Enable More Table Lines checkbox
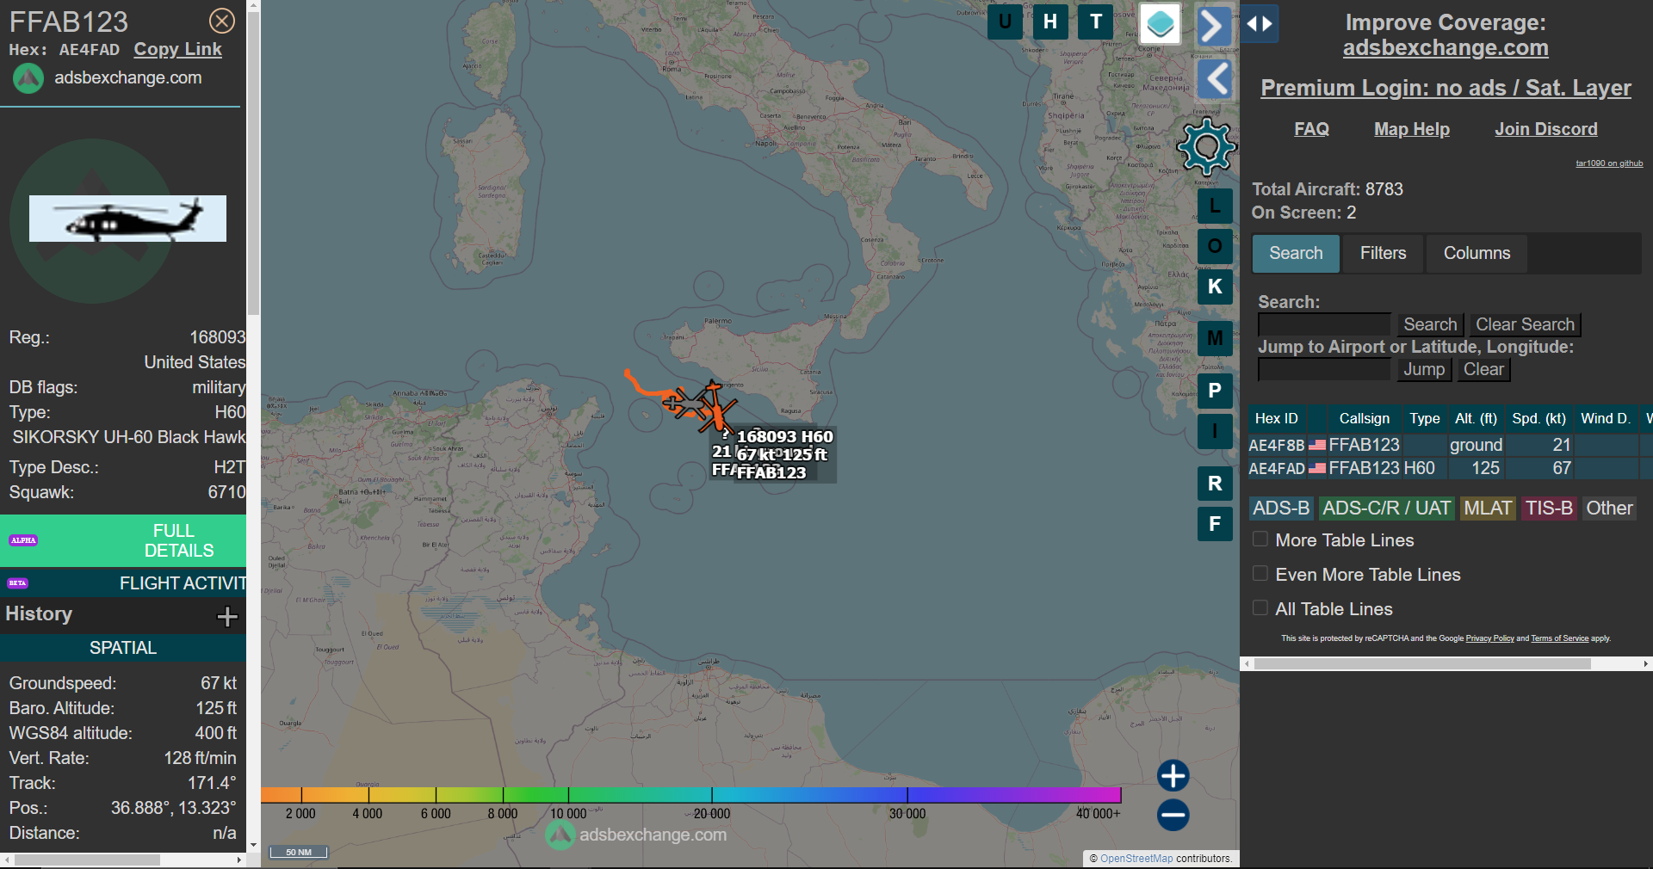Viewport: 1653px width, 869px height. tap(1260, 539)
